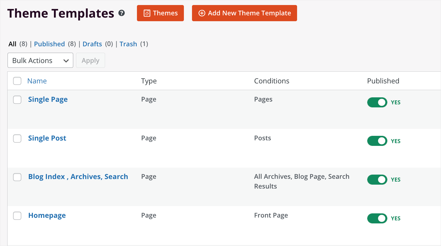The height and width of the screenshot is (246, 441).
Task: Click the Type column header
Action: [x=149, y=81]
